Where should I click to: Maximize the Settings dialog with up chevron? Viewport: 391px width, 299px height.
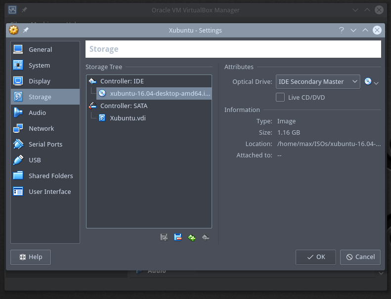(365, 30)
